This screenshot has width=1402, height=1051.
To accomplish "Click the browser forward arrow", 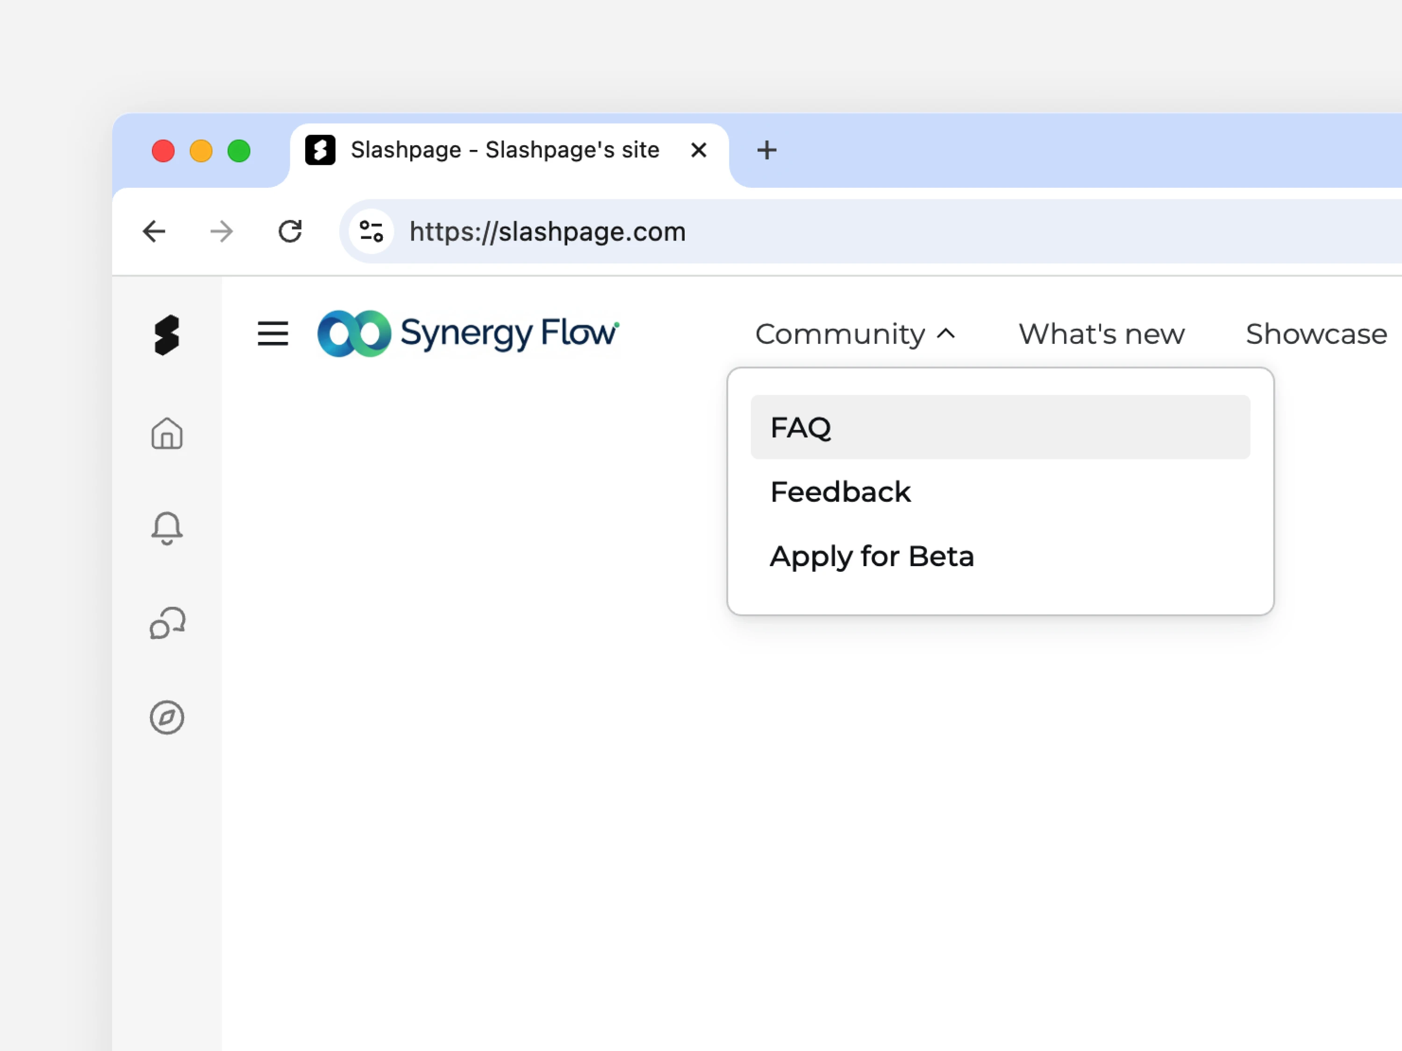I will pyautogui.click(x=221, y=231).
